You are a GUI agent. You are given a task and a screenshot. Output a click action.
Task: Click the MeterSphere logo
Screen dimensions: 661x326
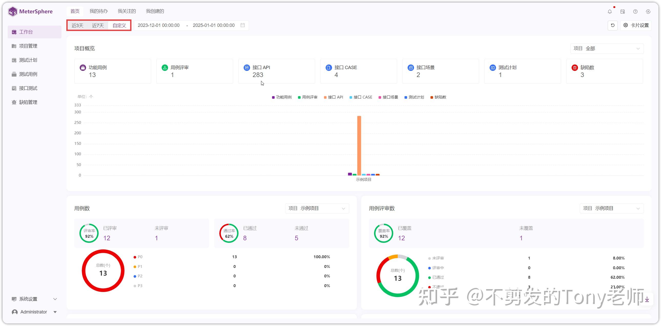30,12
